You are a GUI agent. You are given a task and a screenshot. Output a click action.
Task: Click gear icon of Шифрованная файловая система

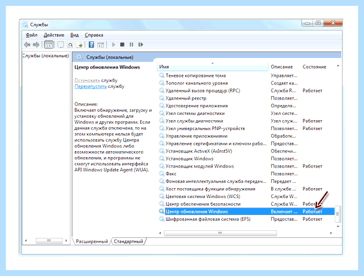[x=161, y=219]
